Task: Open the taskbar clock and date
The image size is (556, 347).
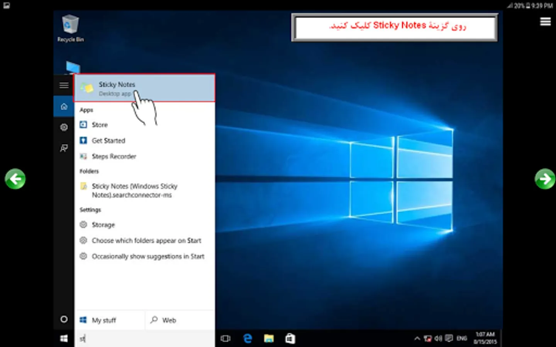Action: (485, 338)
